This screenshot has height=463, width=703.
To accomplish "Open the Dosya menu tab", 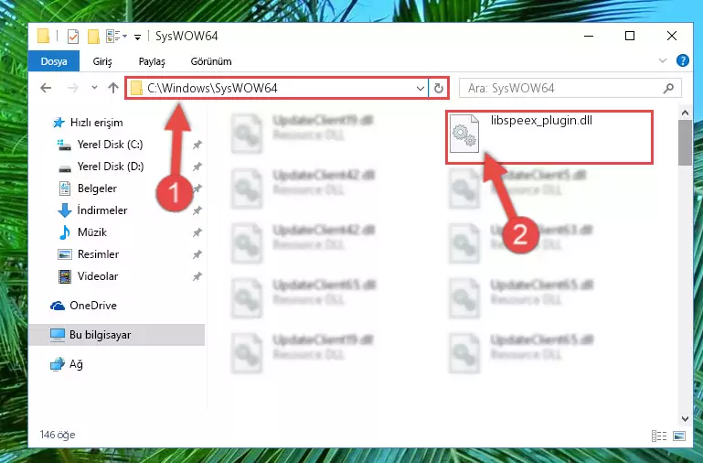I will (54, 61).
